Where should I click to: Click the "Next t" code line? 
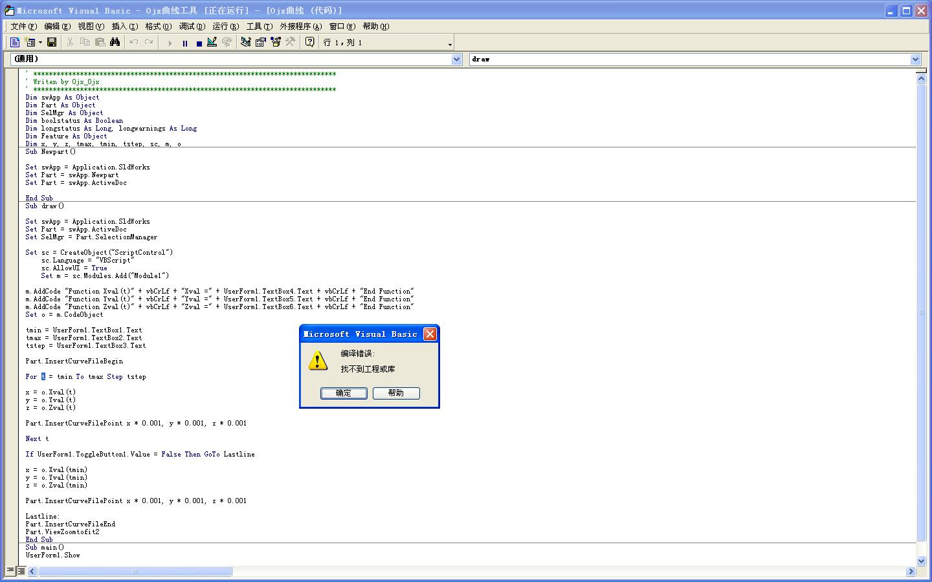point(37,438)
